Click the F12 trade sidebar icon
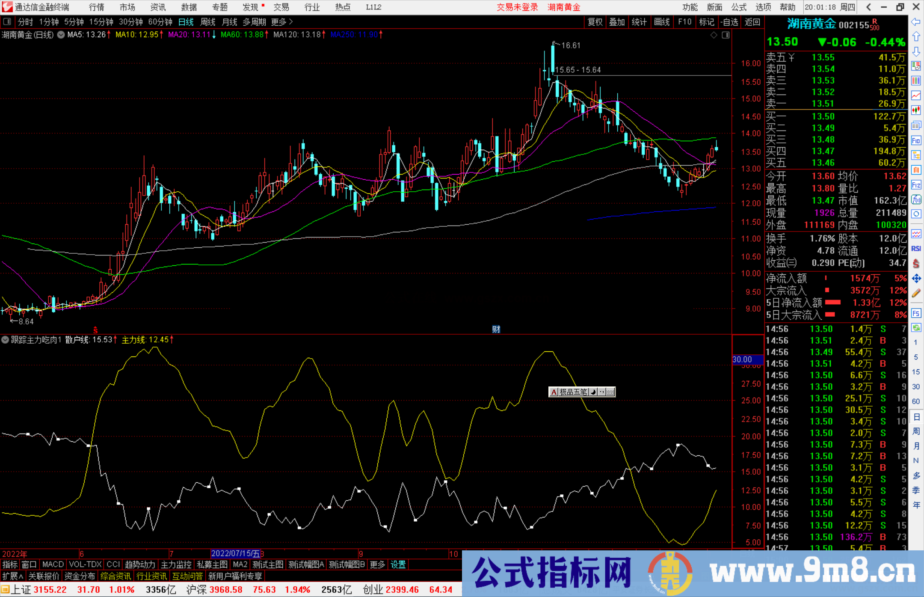 (916, 185)
